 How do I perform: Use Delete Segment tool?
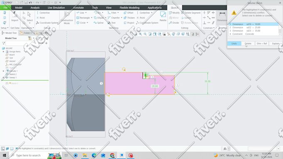click(191, 13)
